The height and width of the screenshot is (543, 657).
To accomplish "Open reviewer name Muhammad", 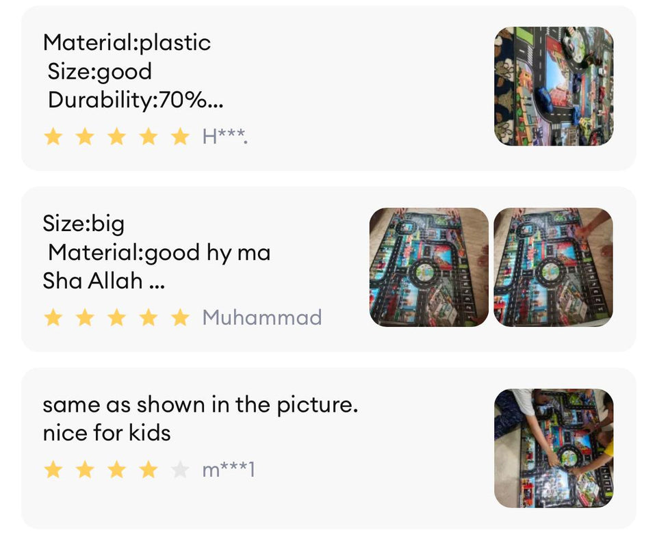I will (x=262, y=317).
